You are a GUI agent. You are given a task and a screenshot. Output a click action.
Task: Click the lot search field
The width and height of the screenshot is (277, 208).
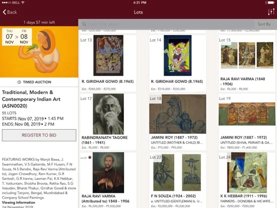pos(168,24)
